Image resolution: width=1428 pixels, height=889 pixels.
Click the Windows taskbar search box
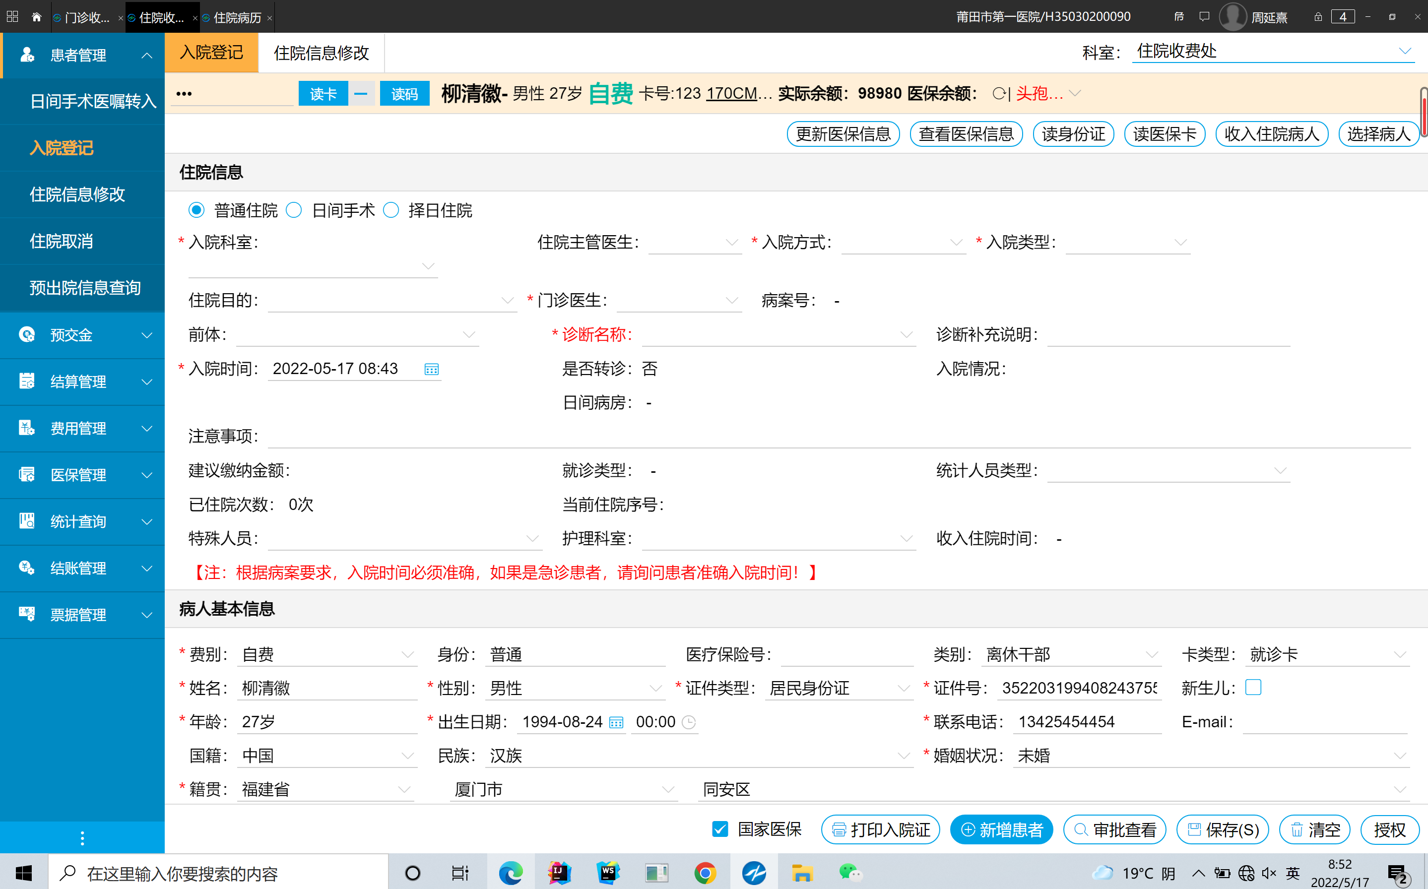tap(218, 873)
